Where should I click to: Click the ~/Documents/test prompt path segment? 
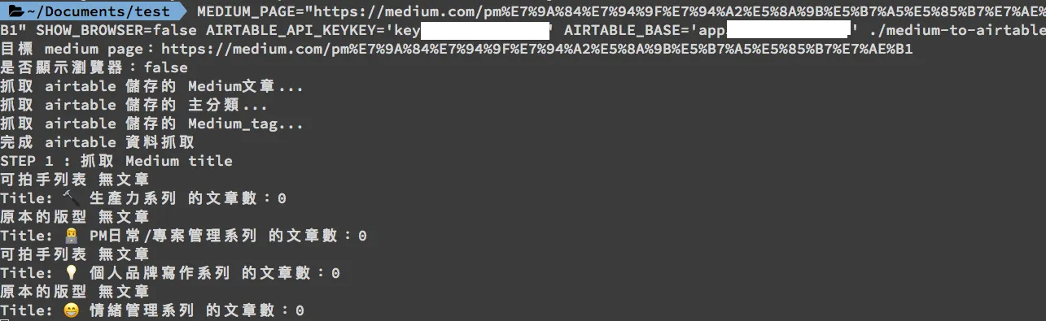click(98, 11)
